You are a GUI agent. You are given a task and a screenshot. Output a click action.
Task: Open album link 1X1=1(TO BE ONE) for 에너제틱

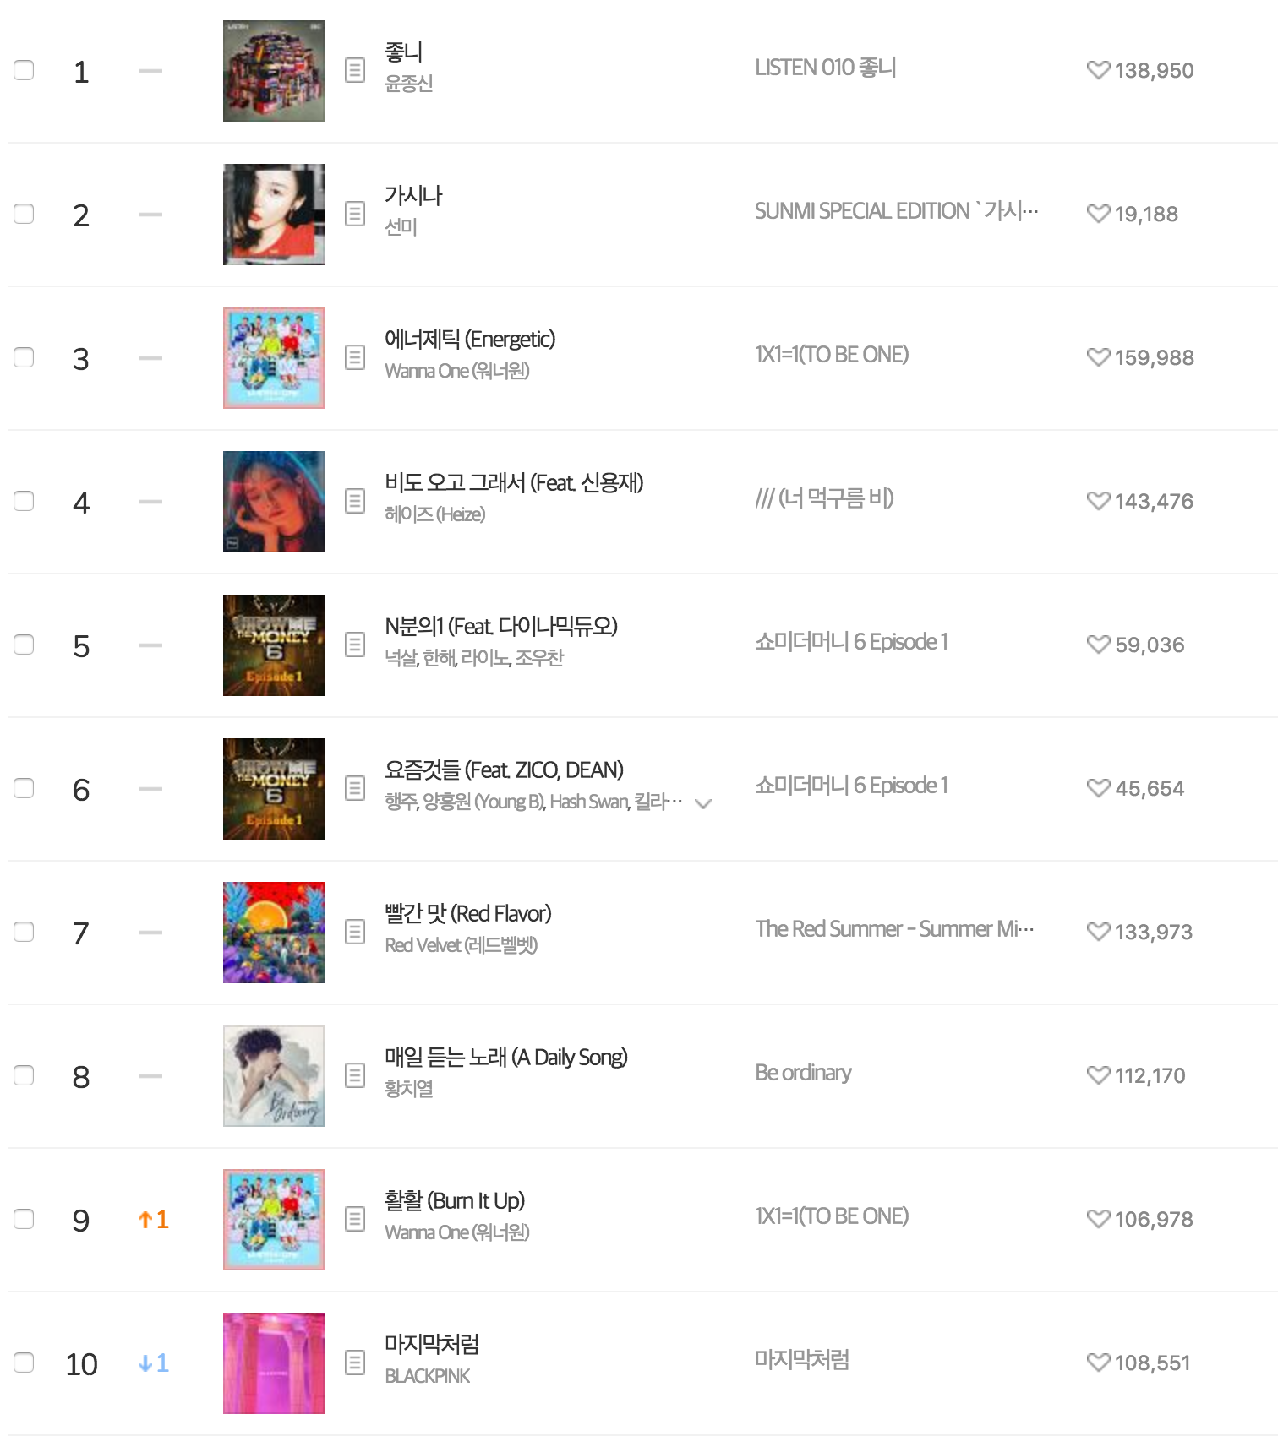pyautogui.click(x=831, y=355)
